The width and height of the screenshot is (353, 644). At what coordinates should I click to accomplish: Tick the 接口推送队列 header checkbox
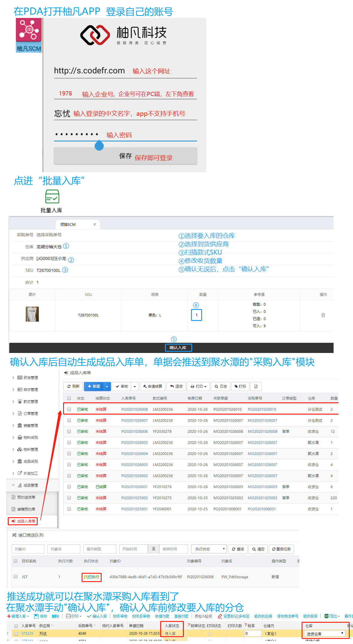coord(16,561)
